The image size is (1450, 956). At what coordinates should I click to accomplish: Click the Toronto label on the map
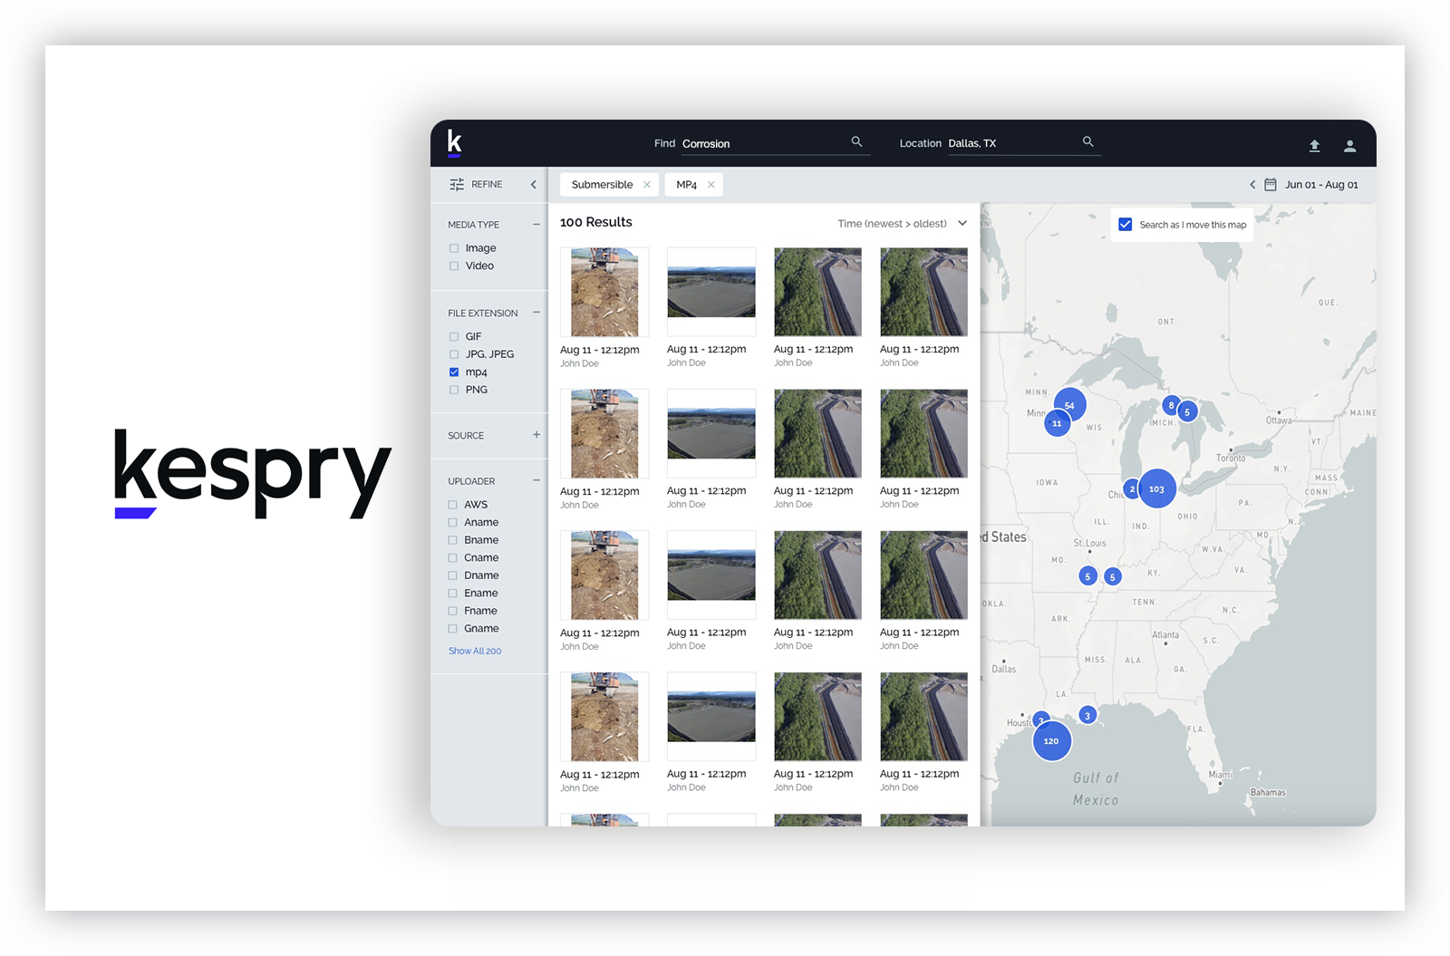tap(1231, 458)
